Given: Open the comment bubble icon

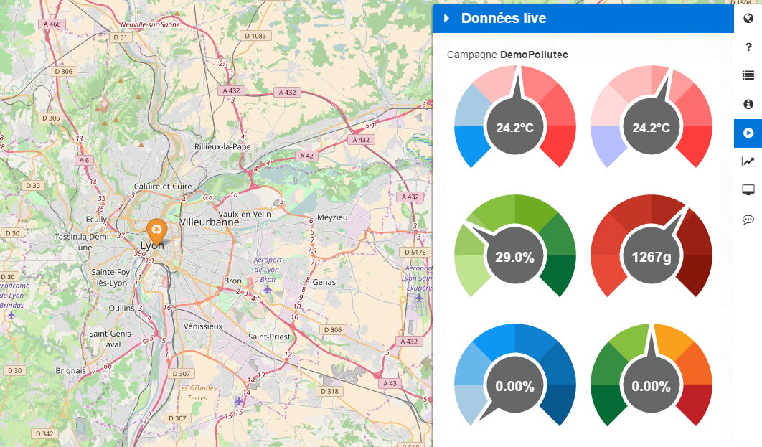Looking at the screenshot, I should click(x=748, y=220).
